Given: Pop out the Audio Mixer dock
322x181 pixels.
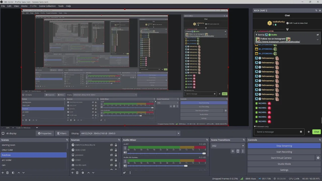Looking at the screenshot, I should pyautogui.click(x=207, y=140).
